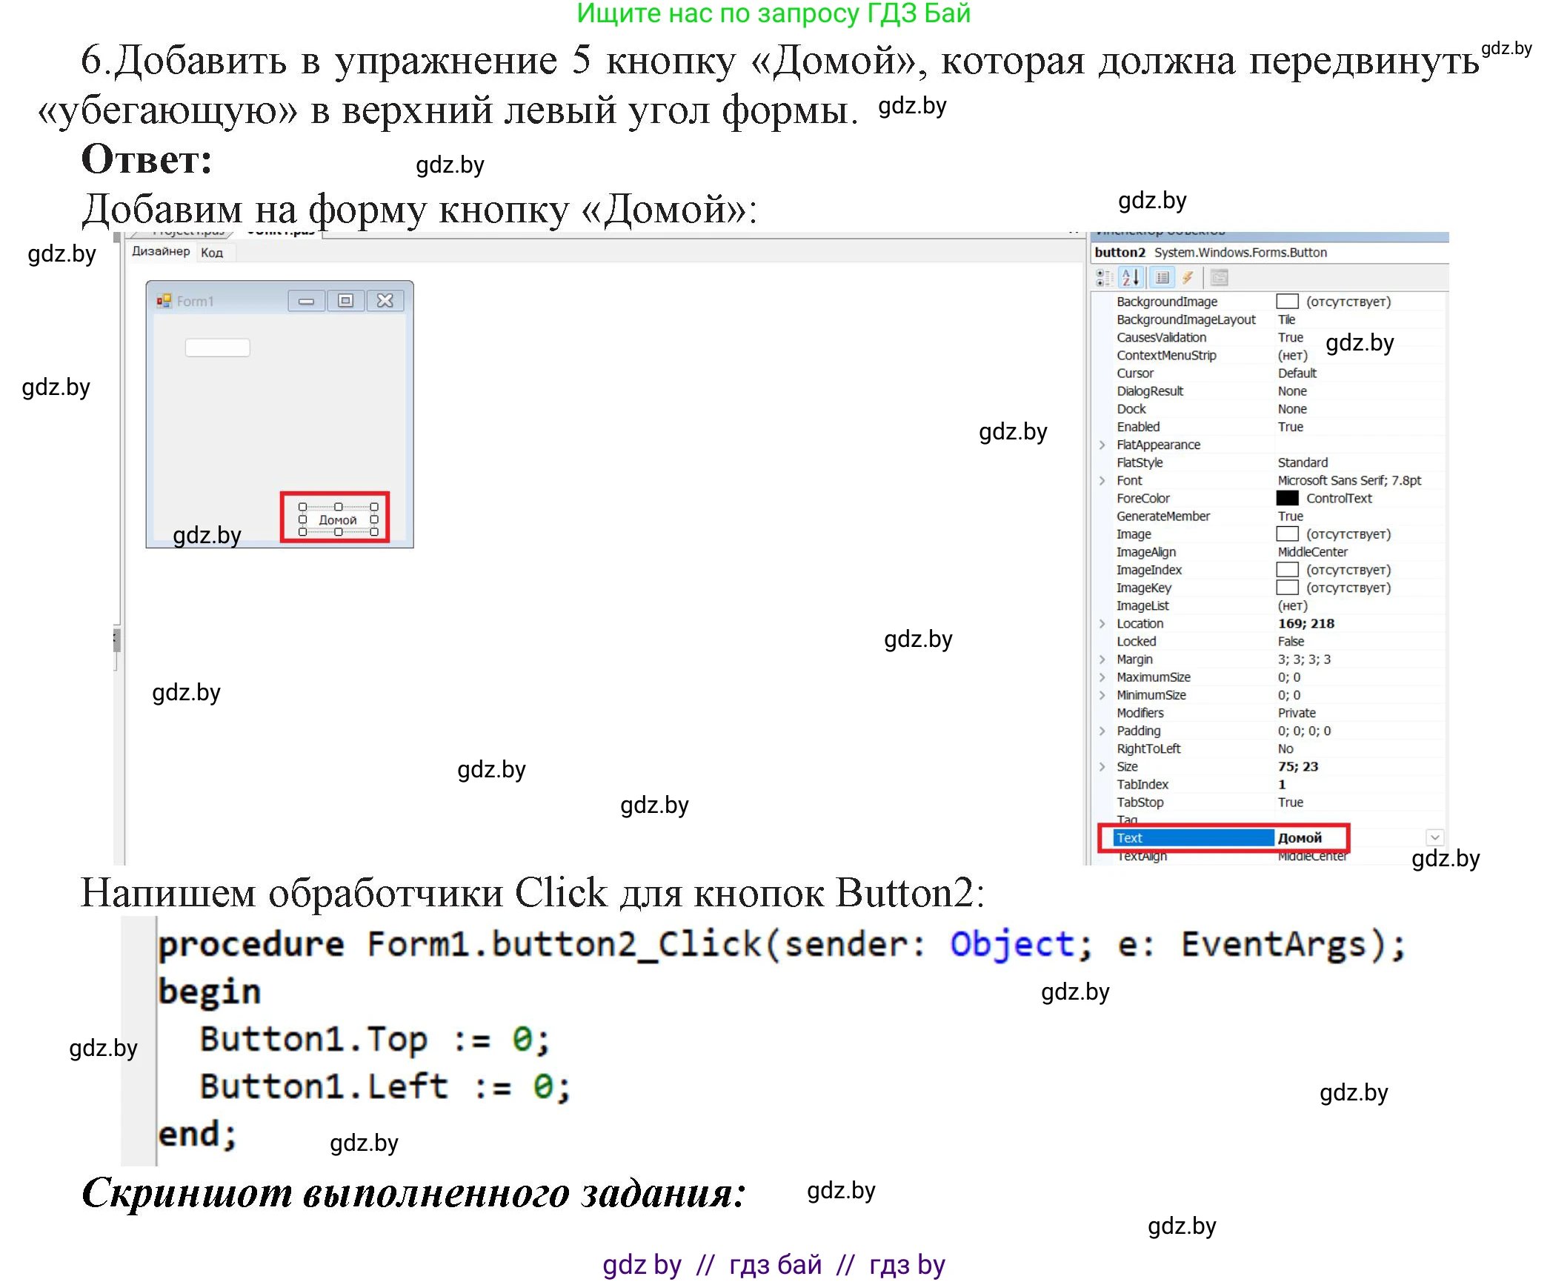The image size is (1550, 1282).
Task: Switch to the Код tab
Action: pyautogui.click(x=213, y=252)
